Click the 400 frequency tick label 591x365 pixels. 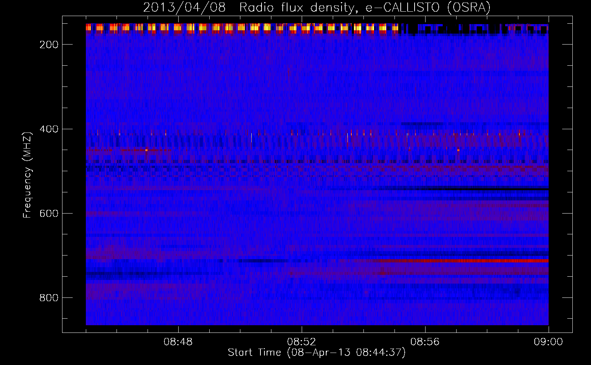49,129
